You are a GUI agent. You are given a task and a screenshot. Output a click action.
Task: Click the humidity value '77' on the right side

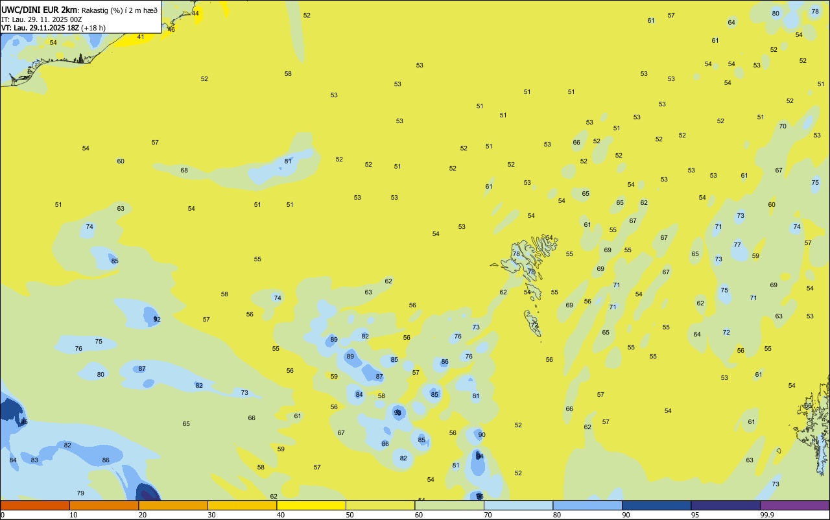point(737,245)
